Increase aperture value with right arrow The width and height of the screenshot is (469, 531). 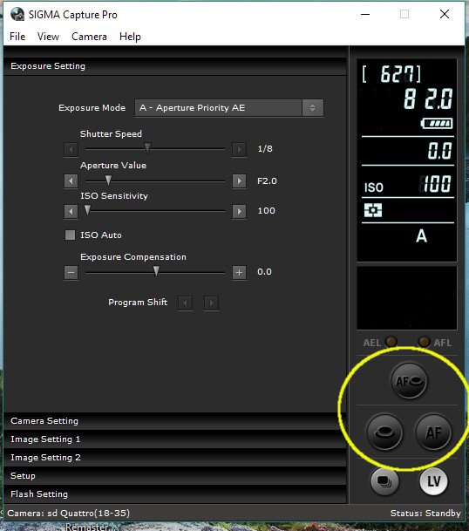pyautogui.click(x=239, y=180)
